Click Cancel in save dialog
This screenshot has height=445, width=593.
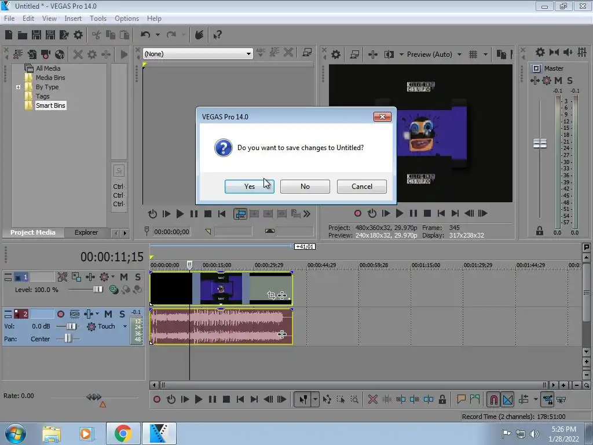[x=362, y=186]
